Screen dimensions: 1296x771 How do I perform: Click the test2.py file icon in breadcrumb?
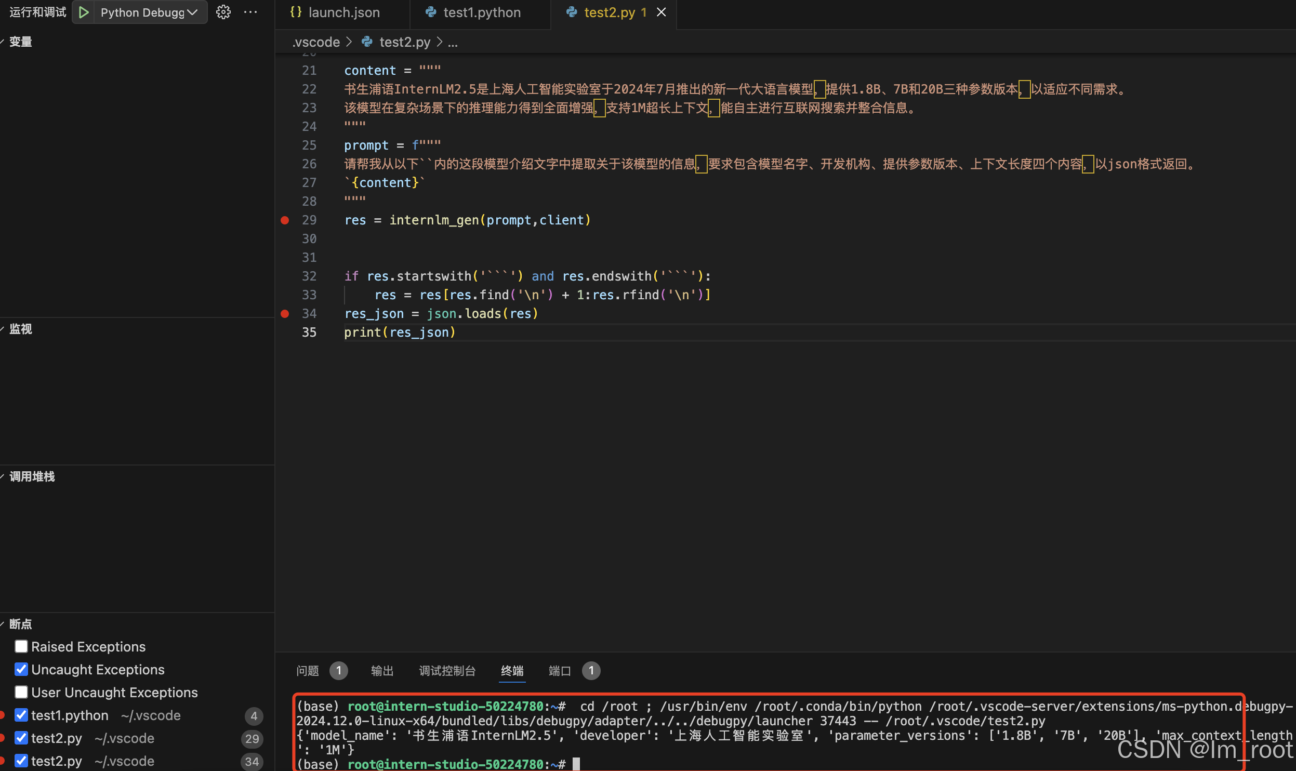[367, 42]
